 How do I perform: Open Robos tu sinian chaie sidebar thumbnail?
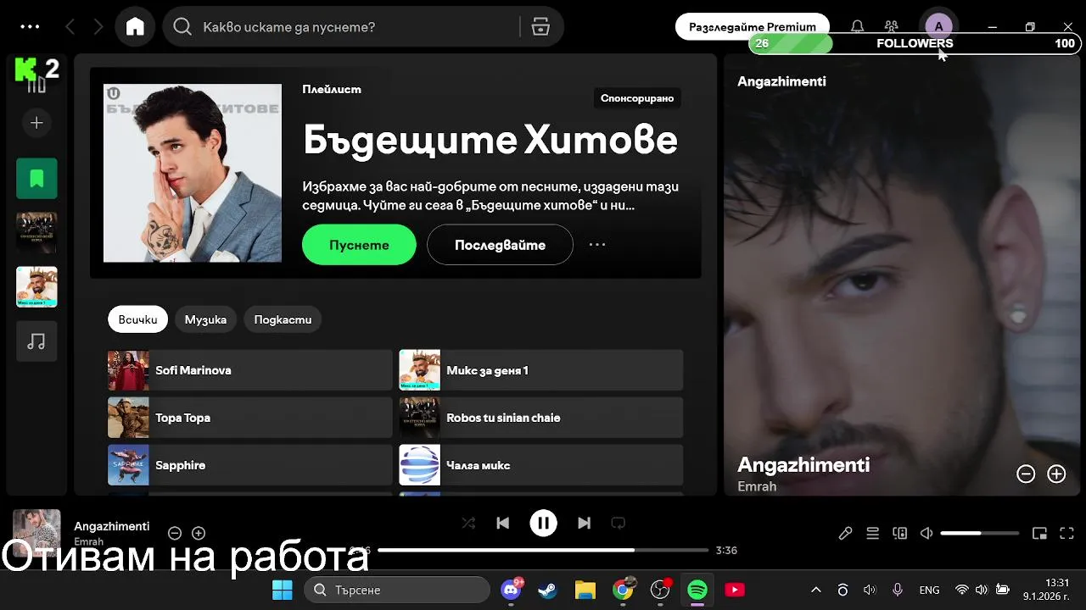click(36, 233)
